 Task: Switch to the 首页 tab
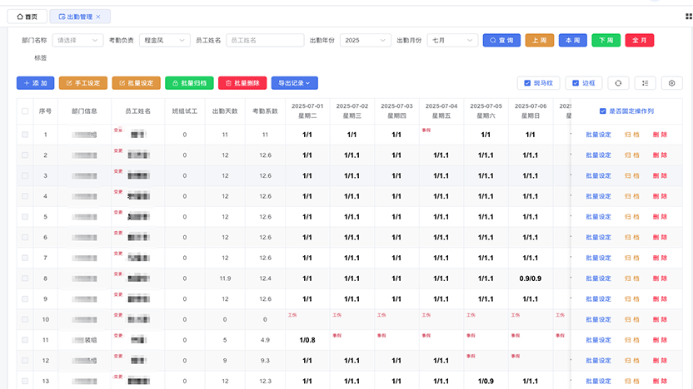coord(27,17)
